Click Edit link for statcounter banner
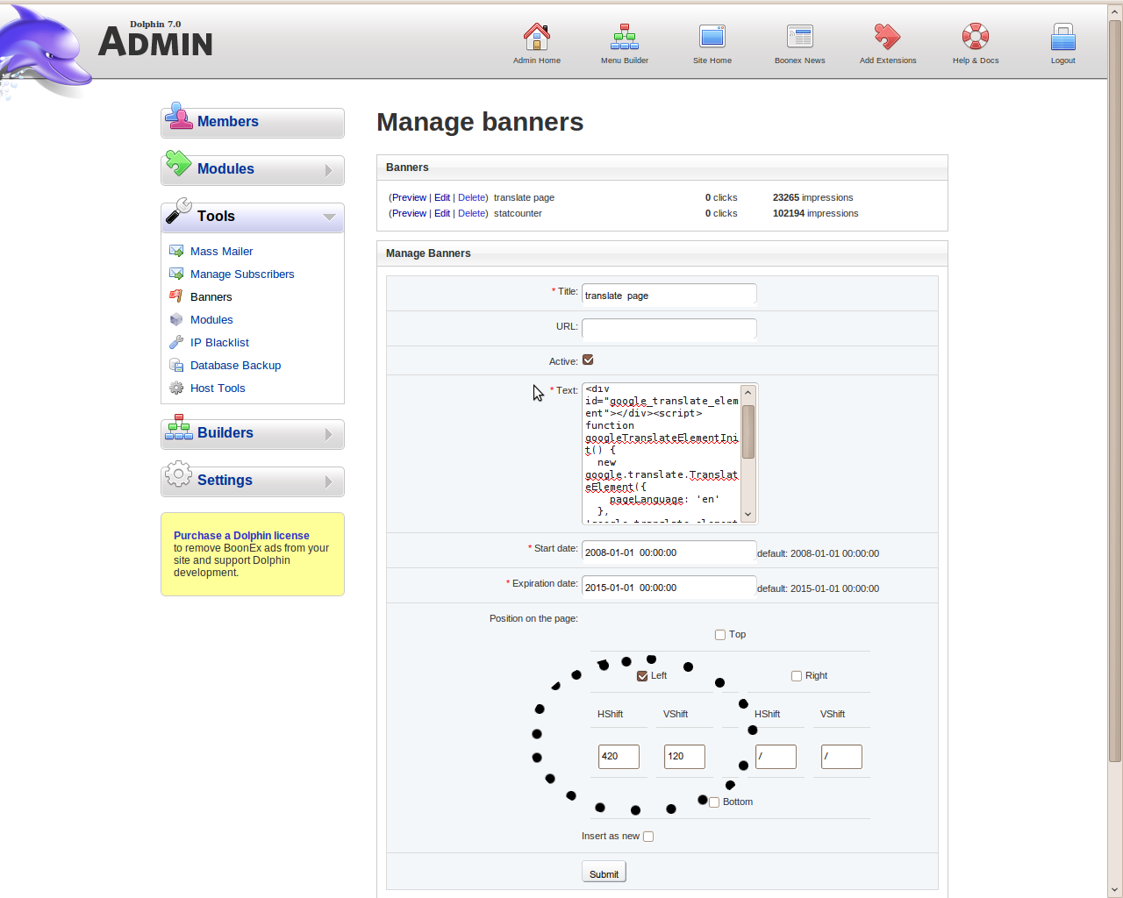 pos(441,213)
